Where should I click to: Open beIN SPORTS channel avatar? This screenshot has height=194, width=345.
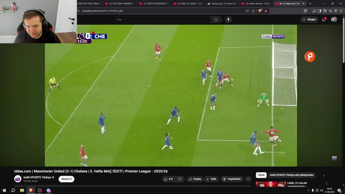18,179
